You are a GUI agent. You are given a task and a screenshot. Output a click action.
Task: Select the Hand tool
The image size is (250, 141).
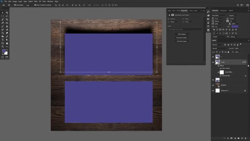(x=7, y=43)
